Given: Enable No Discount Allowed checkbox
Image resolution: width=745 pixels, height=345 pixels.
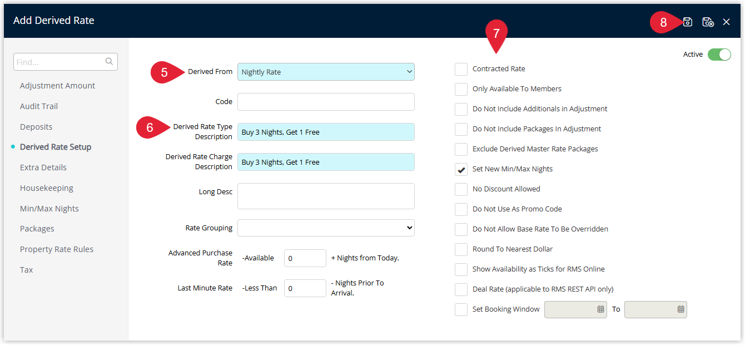Looking at the screenshot, I should pyautogui.click(x=461, y=189).
